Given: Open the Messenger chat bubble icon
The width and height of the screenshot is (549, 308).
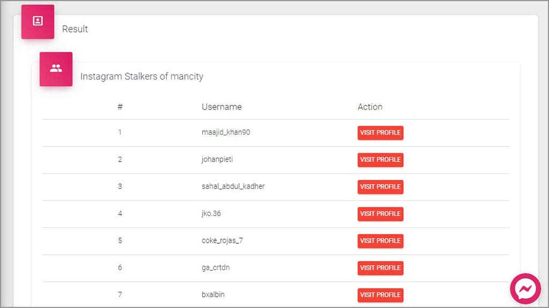Looking at the screenshot, I should [x=524, y=289].
